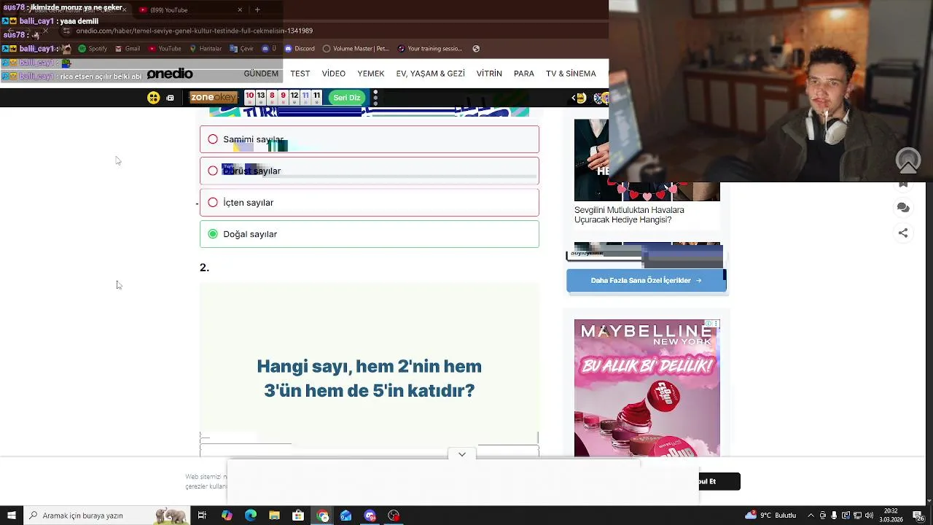Open the Spotify bookmark
The height and width of the screenshot is (525, 933).
(x=93, y=49)
